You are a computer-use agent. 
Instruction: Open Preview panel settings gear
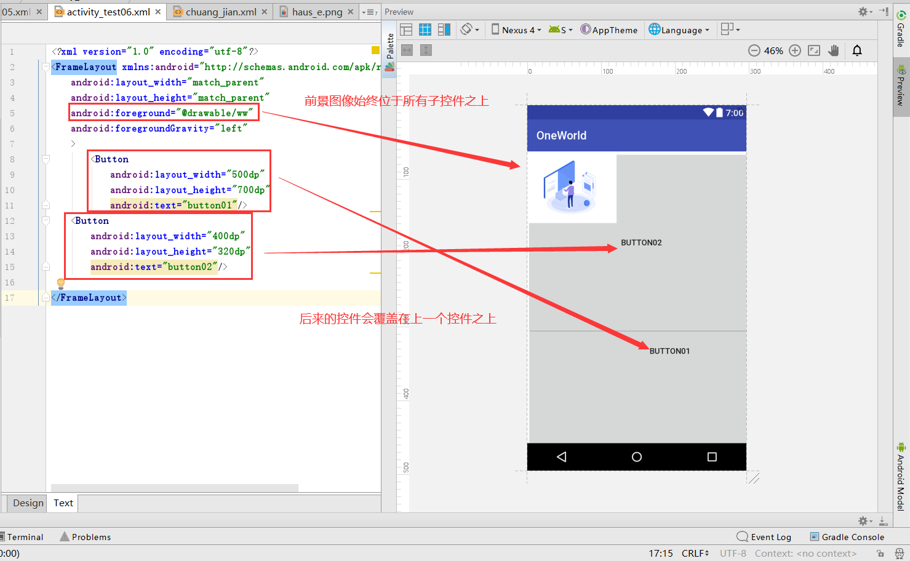point(864,12)
